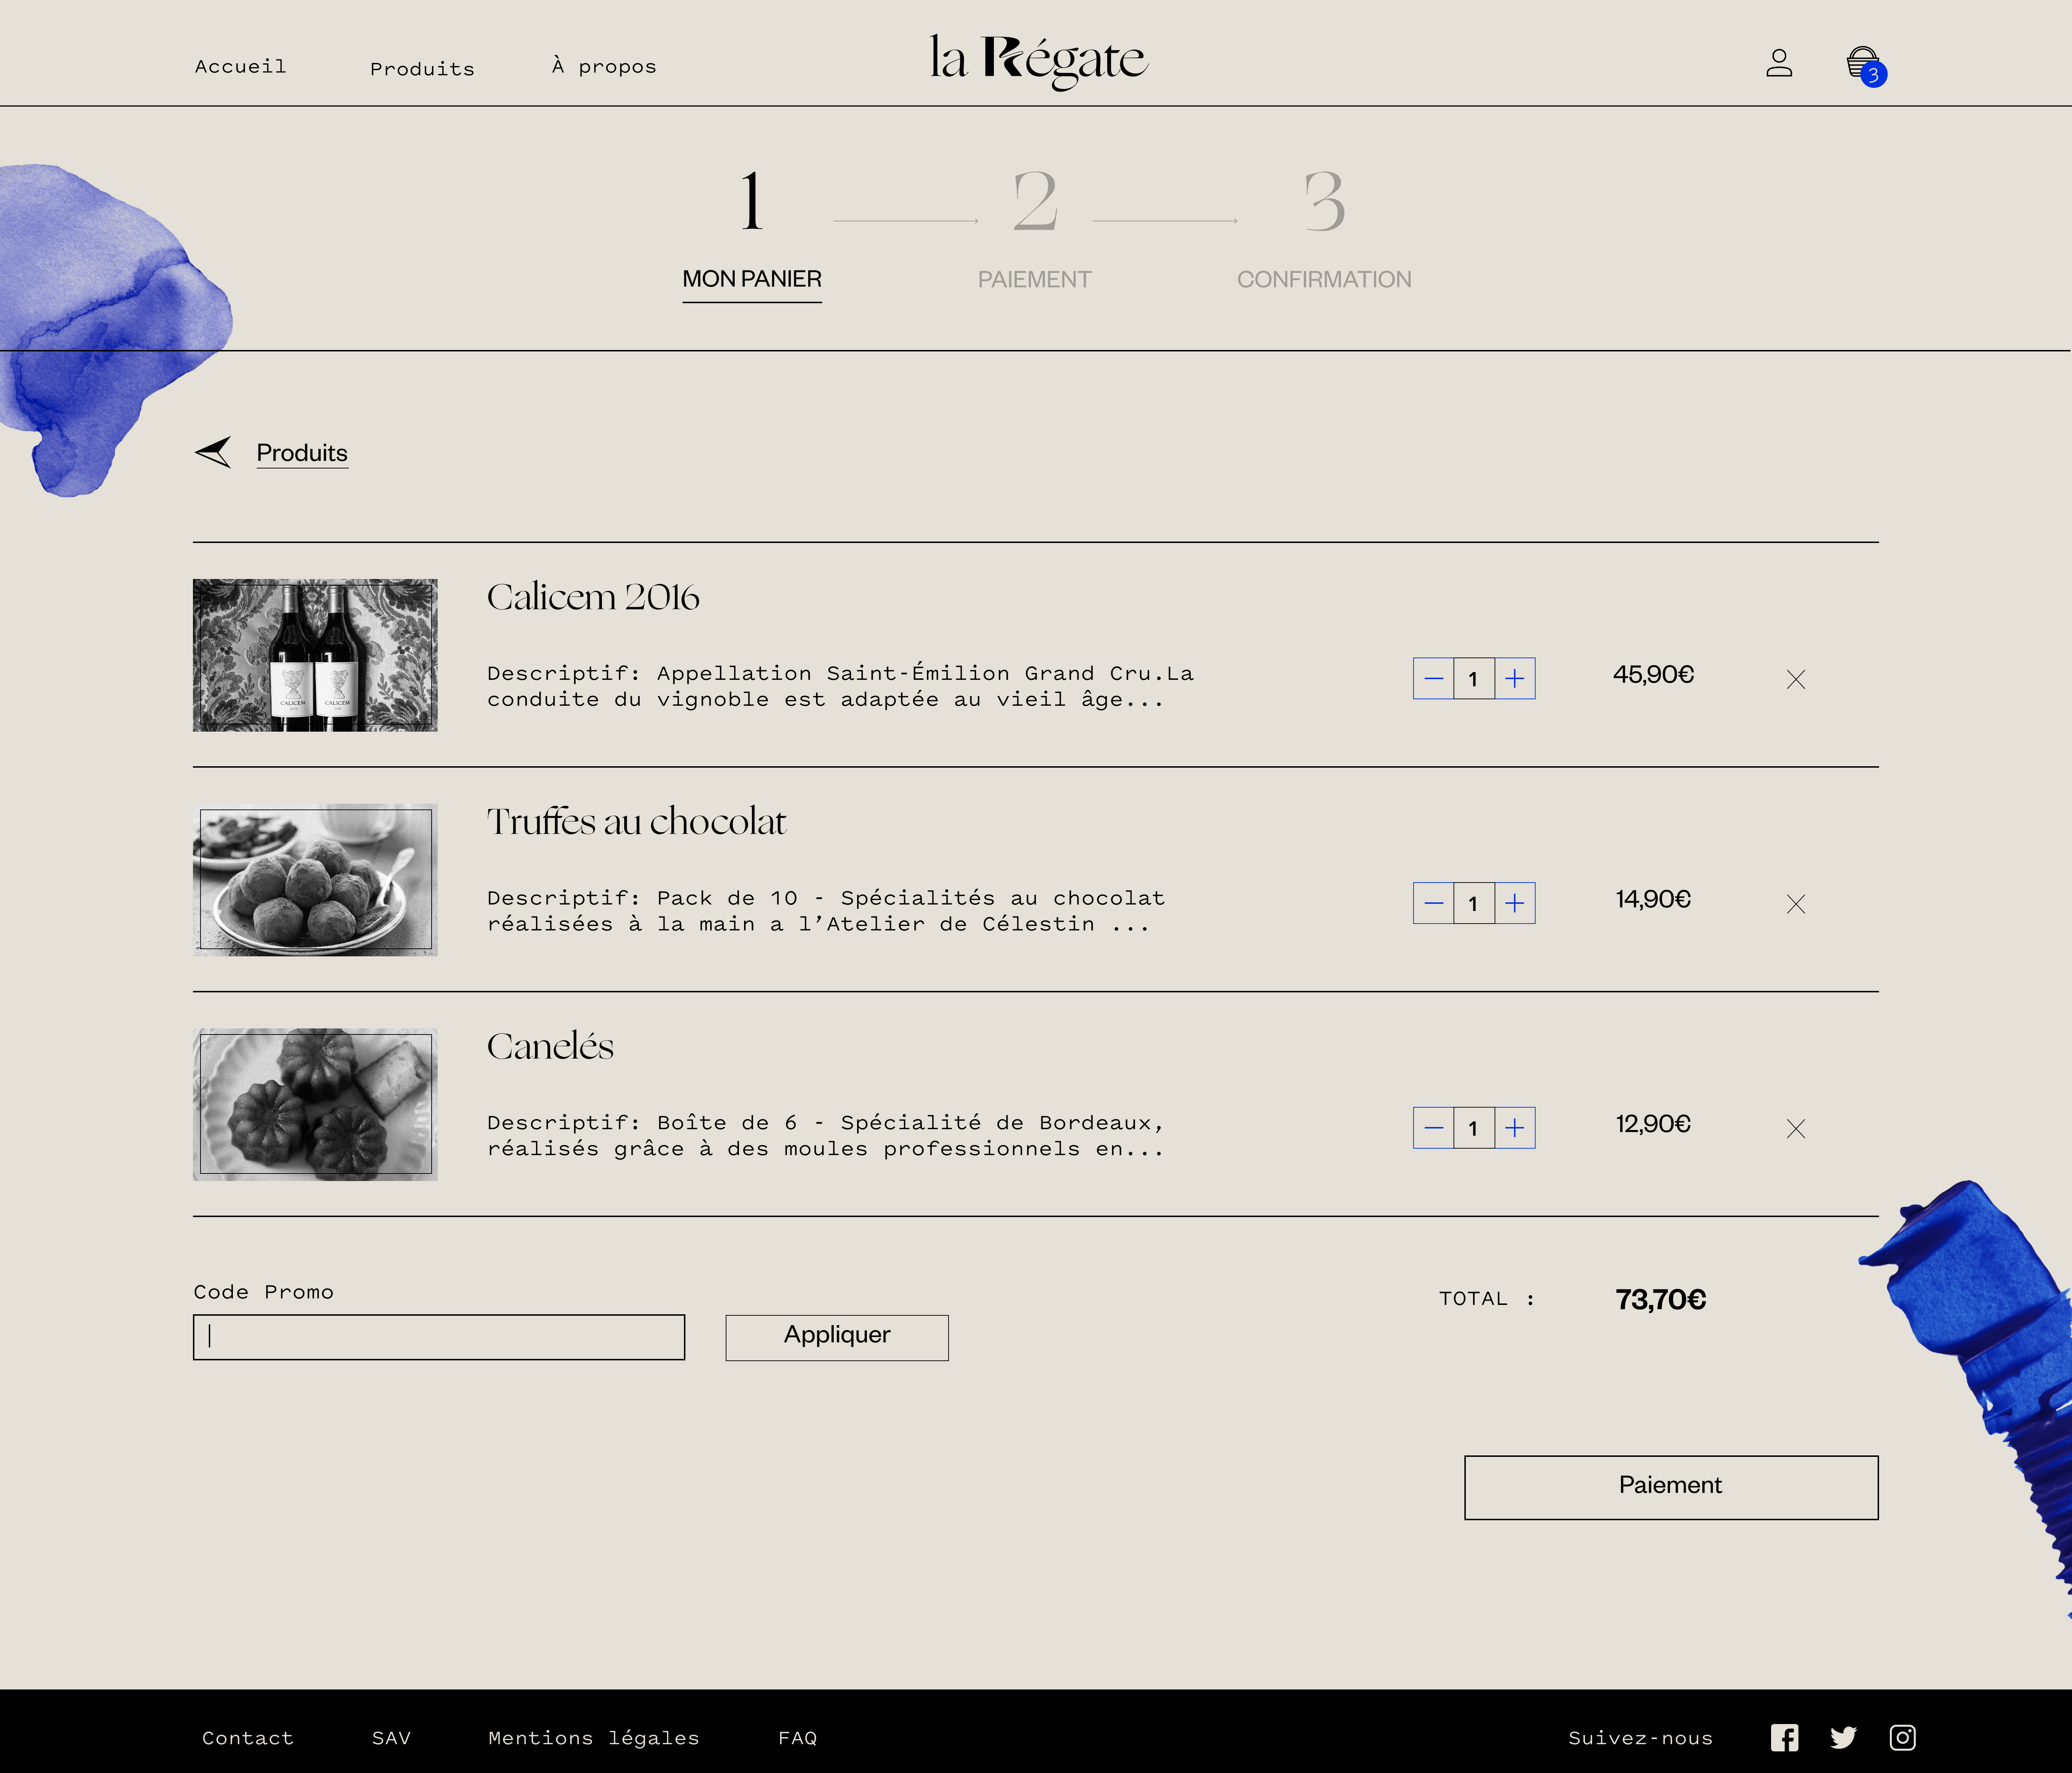Screen dimensions: 2072x1773
Task: Open the Twitter profile icon
Action: click(x=1843, y=1738)
